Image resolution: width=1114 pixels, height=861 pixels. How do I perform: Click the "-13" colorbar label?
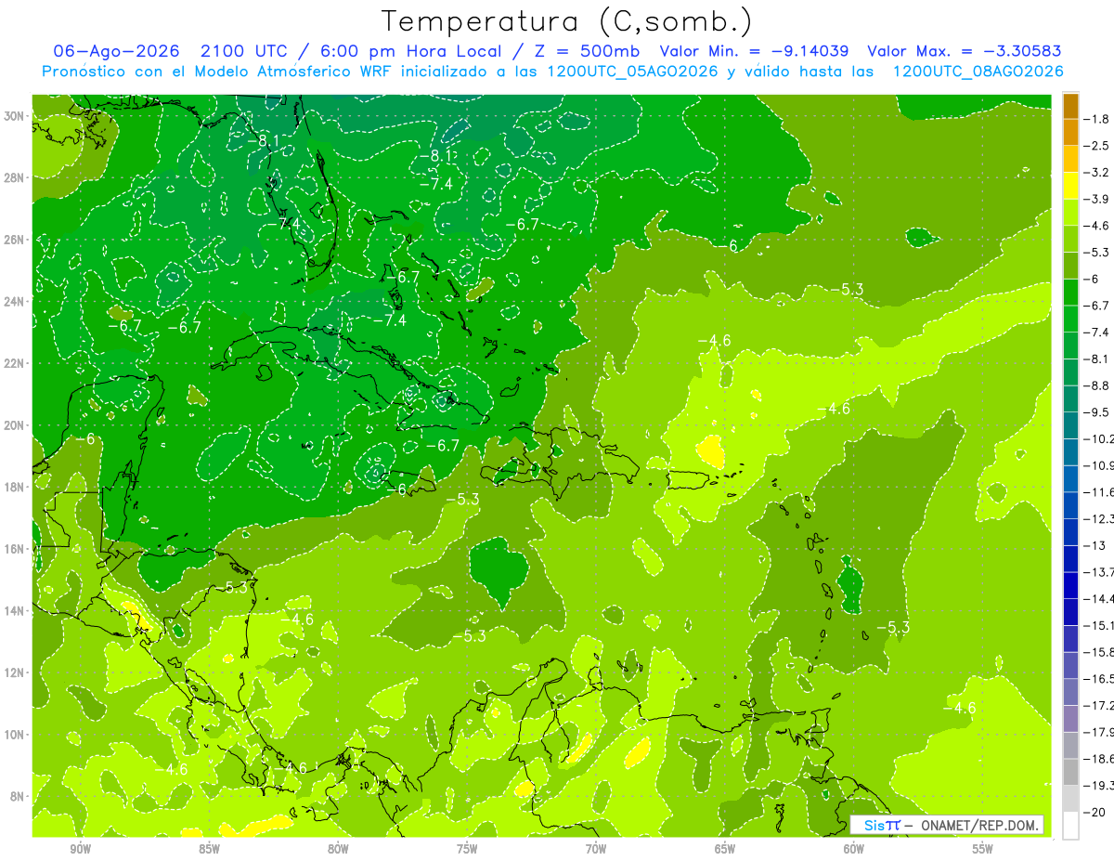click(x=1096, y=545)
